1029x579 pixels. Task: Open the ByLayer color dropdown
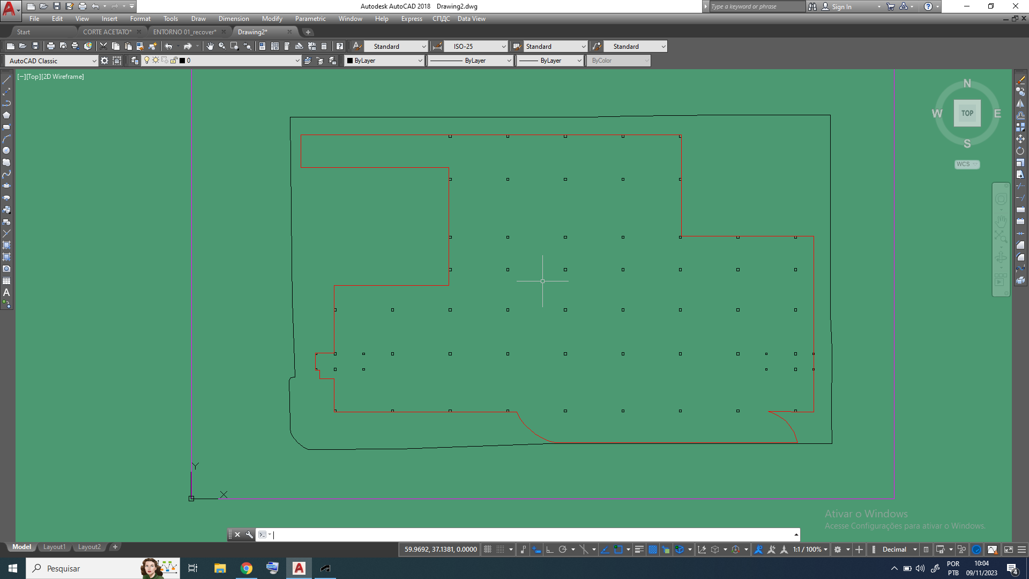(x=420, y=61)
